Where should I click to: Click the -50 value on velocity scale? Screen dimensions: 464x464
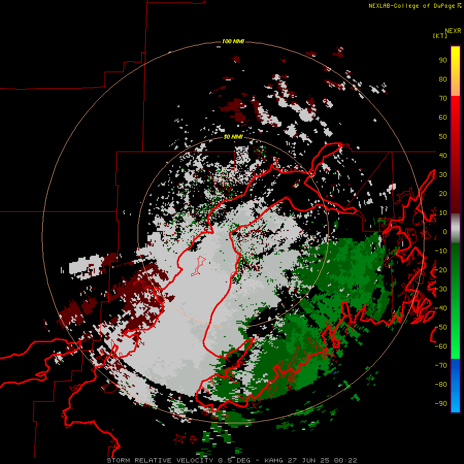point(441,327)
